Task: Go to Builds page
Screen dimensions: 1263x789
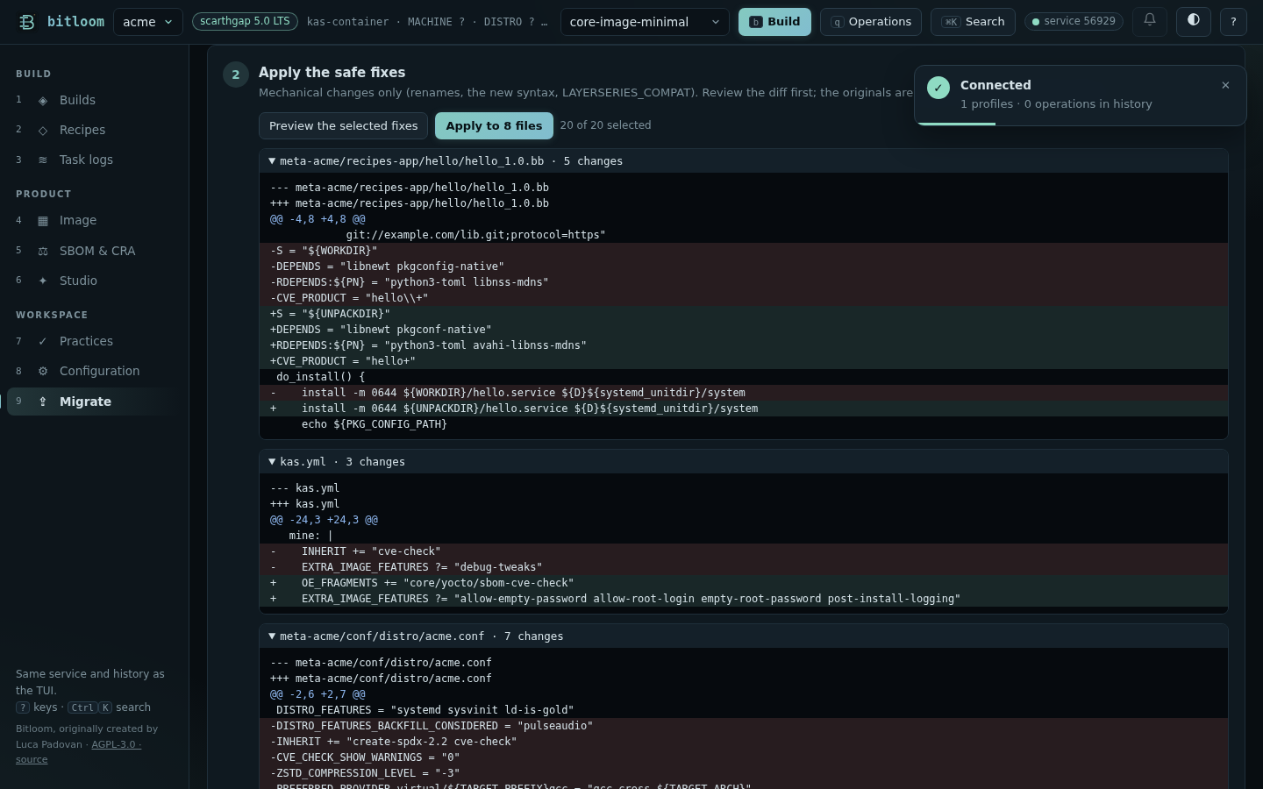Action: click(x=95, y=100)
